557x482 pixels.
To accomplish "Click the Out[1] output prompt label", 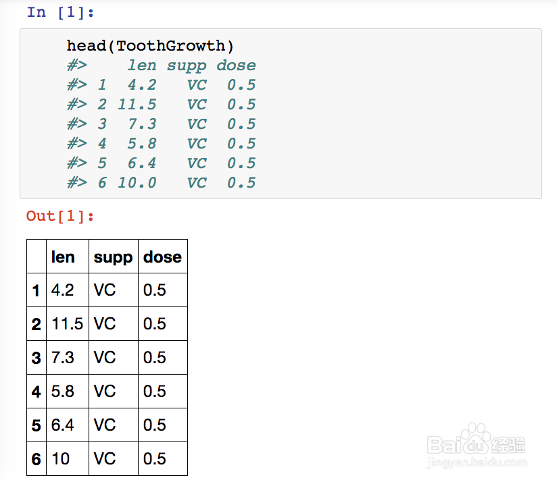I will click(x=60, y=216).
